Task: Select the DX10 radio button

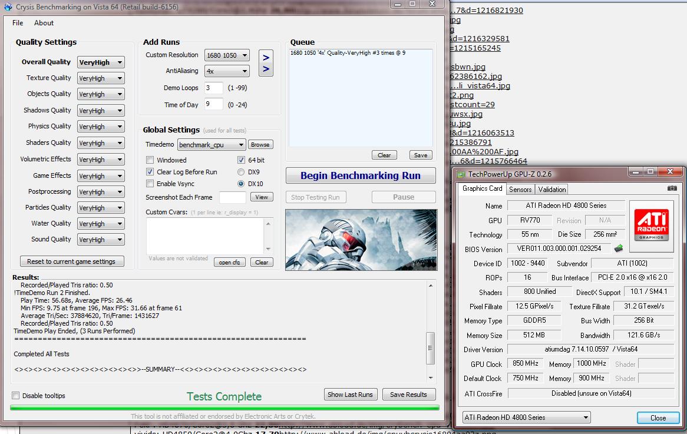Action: 241,184
